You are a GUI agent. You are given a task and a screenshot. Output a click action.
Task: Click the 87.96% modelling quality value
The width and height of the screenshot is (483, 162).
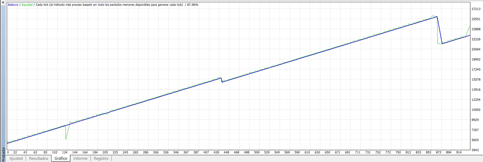pos(193,5)
